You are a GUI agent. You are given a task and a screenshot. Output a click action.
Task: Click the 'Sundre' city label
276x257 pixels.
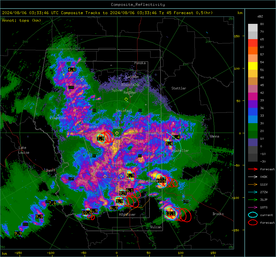[93, 127]
